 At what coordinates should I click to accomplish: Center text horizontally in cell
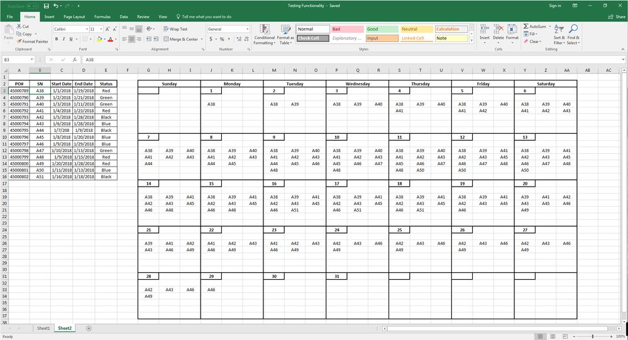pos(132,39)
